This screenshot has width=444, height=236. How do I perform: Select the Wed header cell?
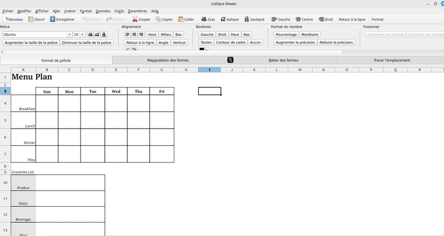[x=116, y=91]
